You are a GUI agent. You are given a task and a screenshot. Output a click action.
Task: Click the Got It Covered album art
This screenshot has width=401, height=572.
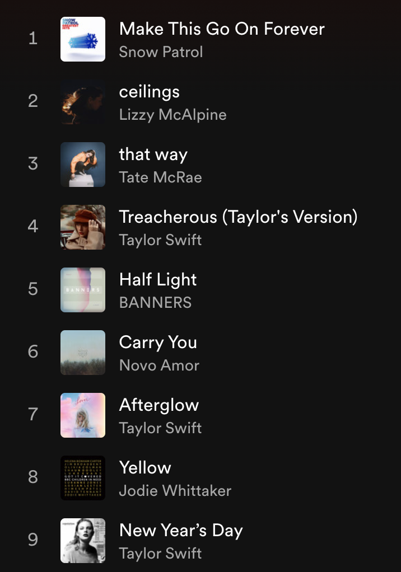83,478
